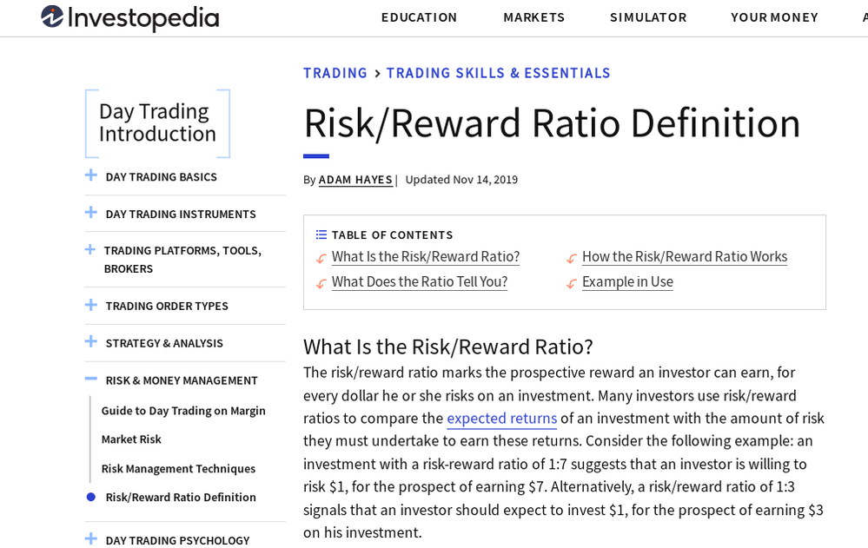Collapse Risk & Money Management minus icon
This screenshot has height=548, width=868.
coord(90,379)
